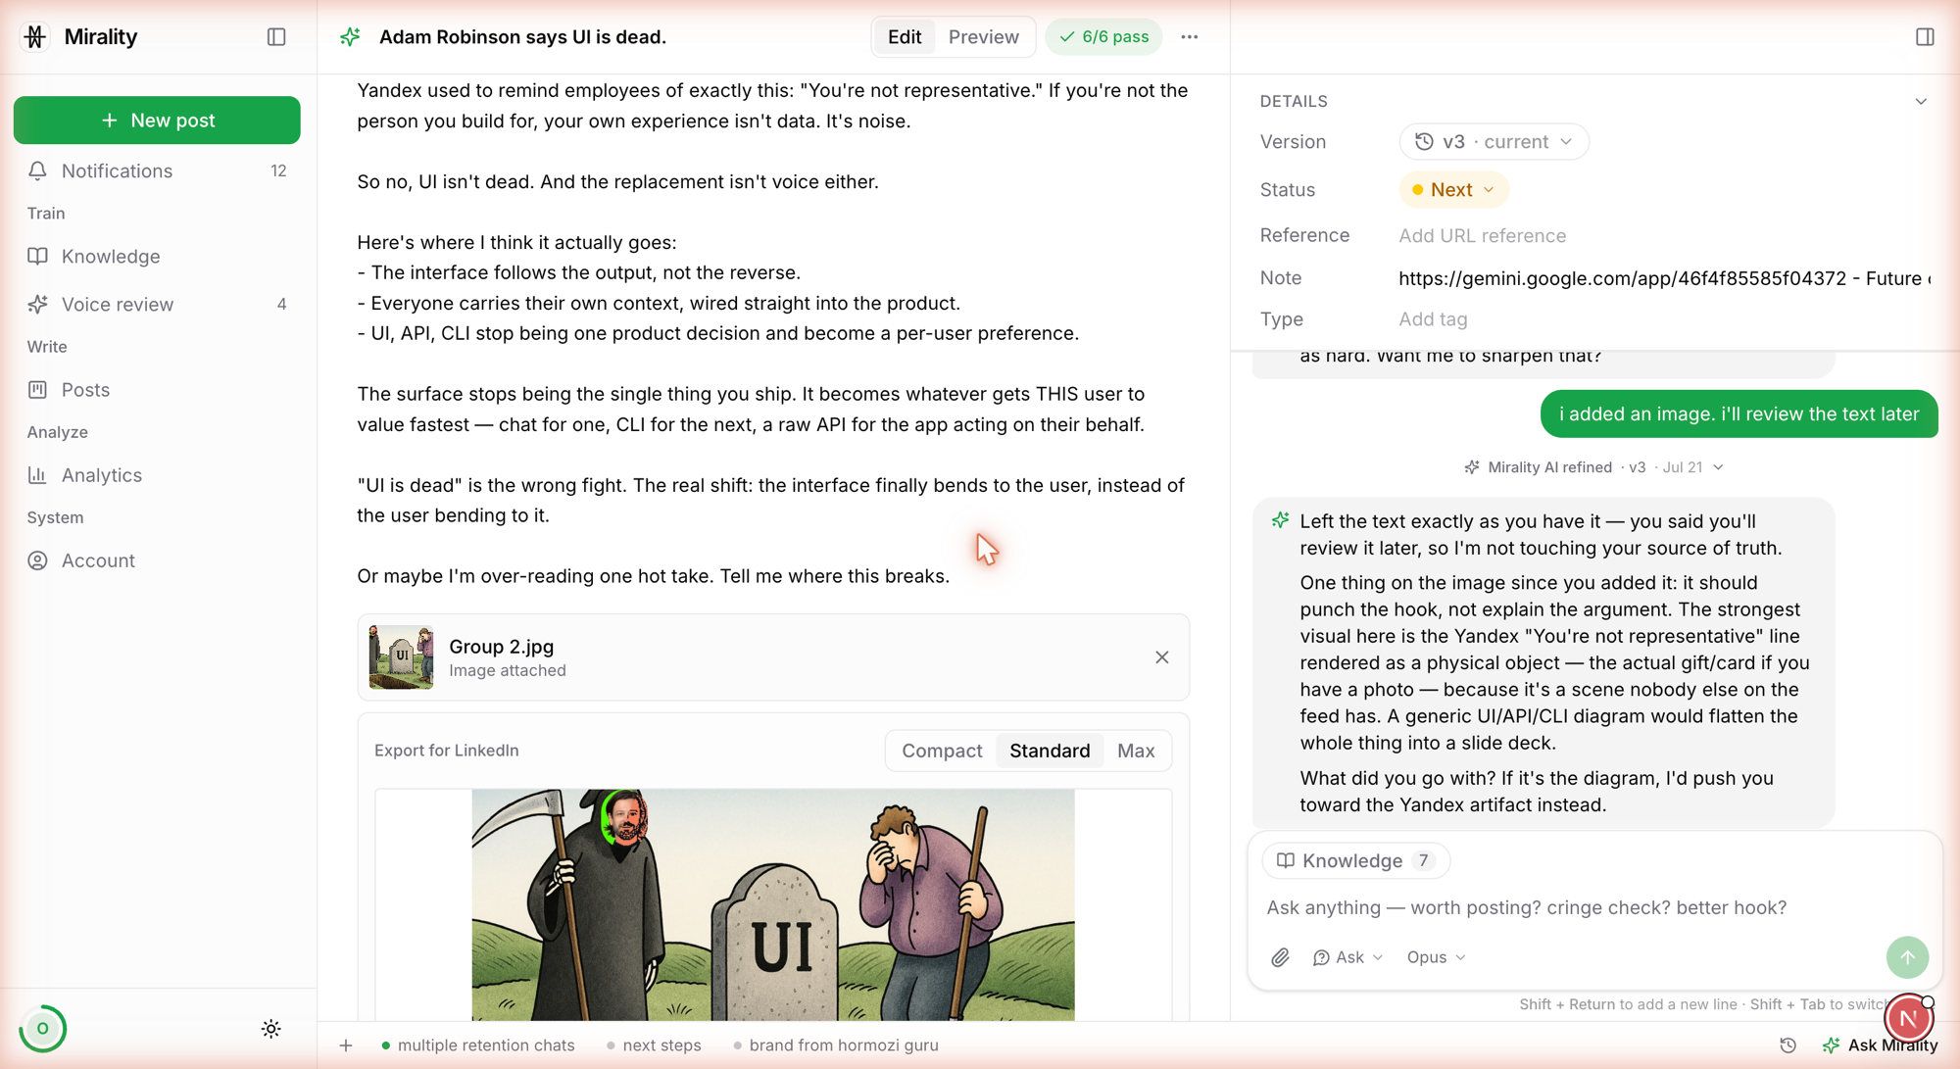
Task: Open the v3 current version dropdown
Action: 1494,141
